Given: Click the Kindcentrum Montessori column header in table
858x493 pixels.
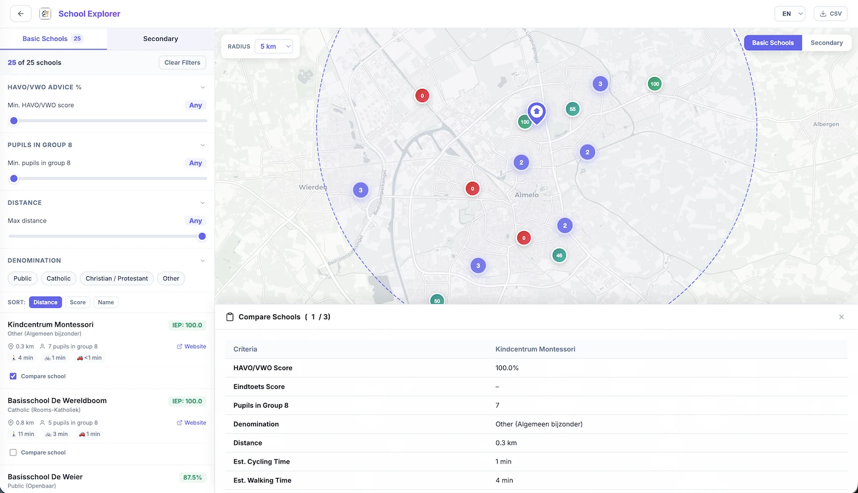Looking at the screenshot, I should (x=535, y=349).
